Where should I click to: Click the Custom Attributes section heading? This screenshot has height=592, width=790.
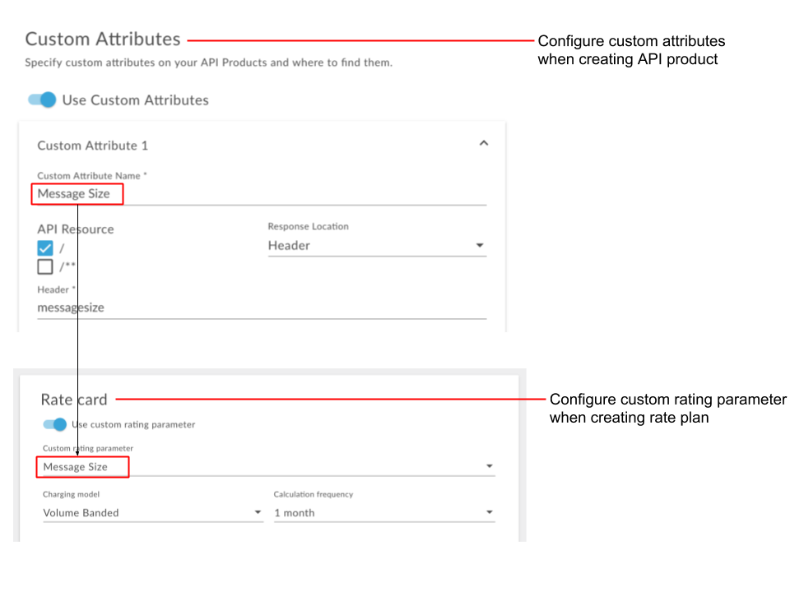coord(103,39)
